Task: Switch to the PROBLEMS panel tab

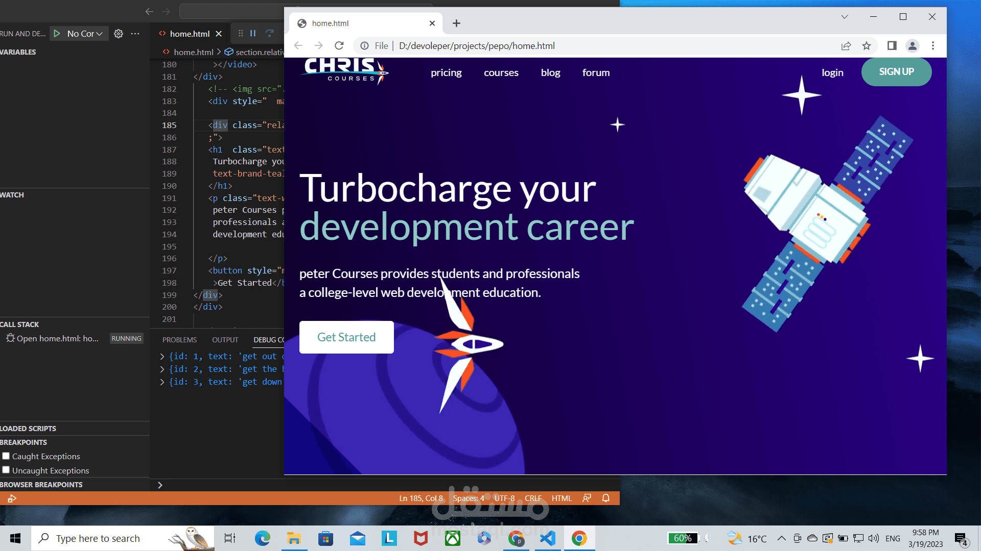Action: pyautogui.click(x=179, y=340)
